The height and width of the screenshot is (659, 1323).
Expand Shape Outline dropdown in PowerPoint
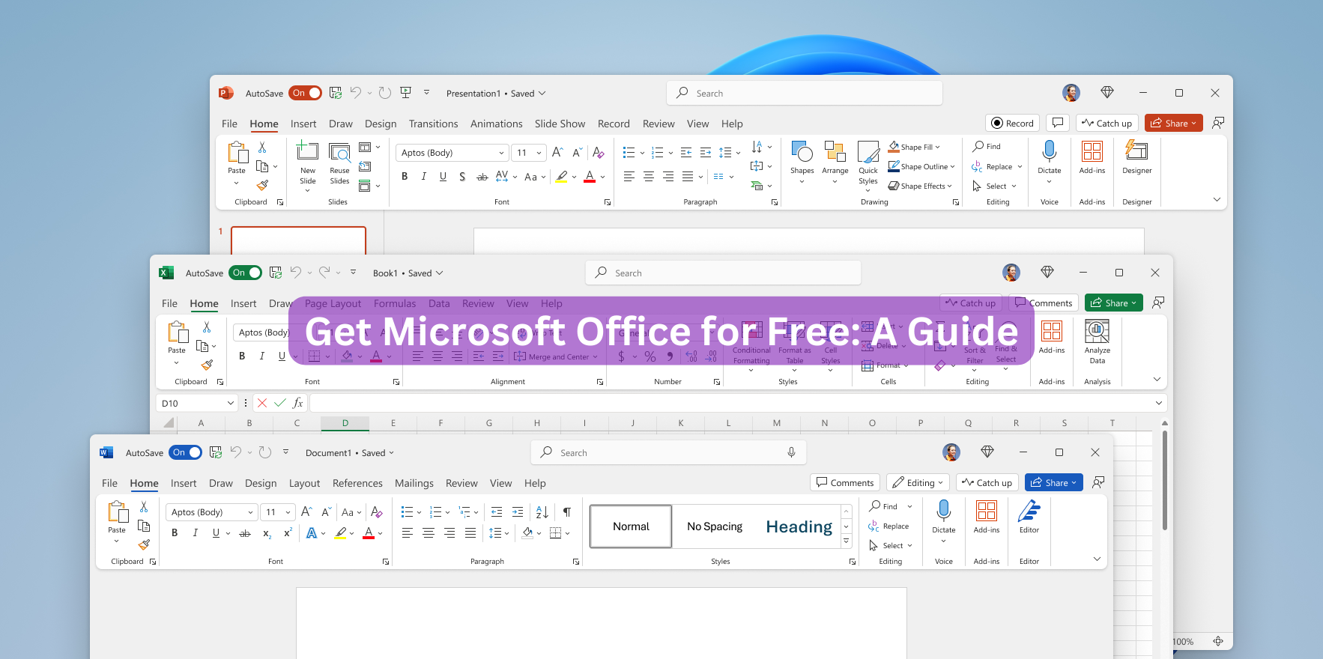[952, 166]
